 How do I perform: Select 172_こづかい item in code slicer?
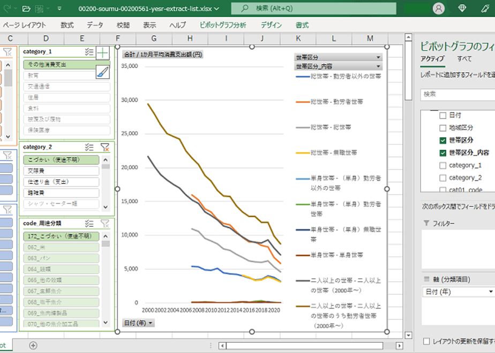tap(61, 236)
